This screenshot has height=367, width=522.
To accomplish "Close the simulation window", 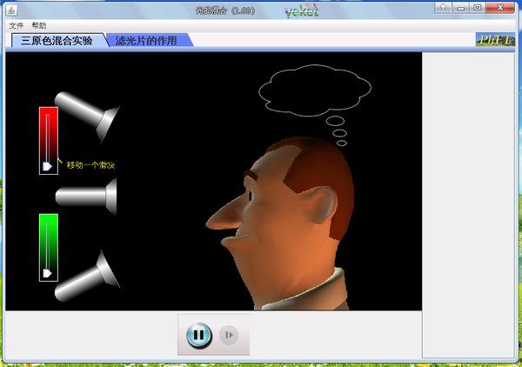I will (x=500, y=8).
